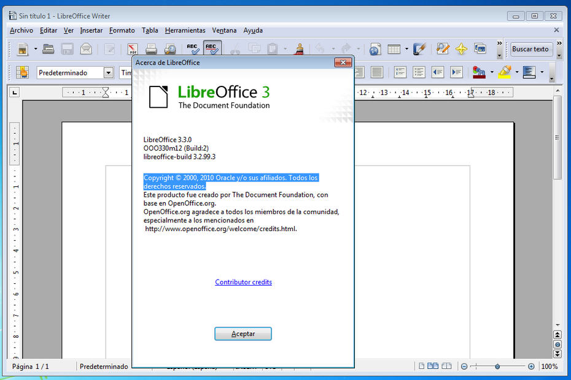The image size is (571, 380).
Task: Run Spelling and Grammar check icon
Action: click(x=193, y=49)
